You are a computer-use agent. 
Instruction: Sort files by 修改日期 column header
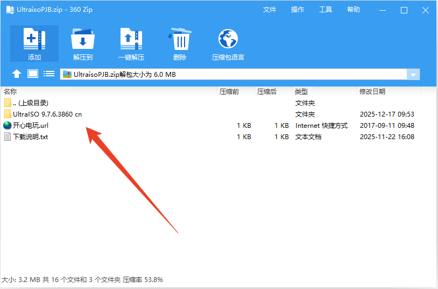coord(372,92)
